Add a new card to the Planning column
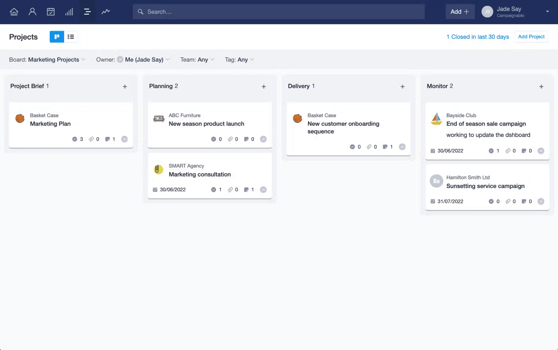Viewport: 558px width, 350px height. click(x=263, y=87)
